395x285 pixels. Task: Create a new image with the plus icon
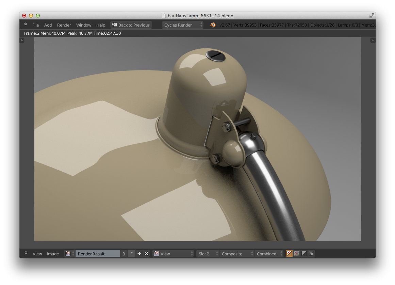click(x=139, y=253)
